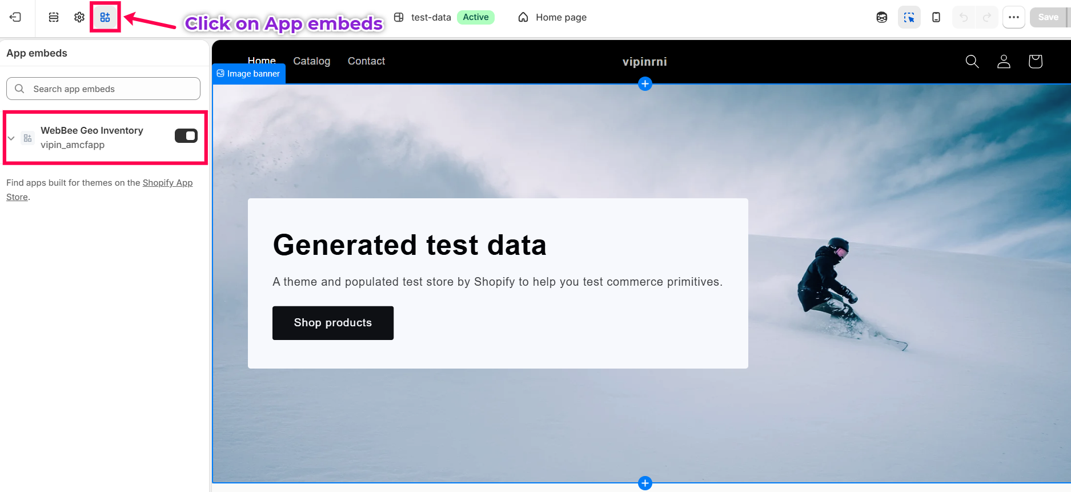Add section above the Image banner
Screen dimensions: 1071x492
645,84
